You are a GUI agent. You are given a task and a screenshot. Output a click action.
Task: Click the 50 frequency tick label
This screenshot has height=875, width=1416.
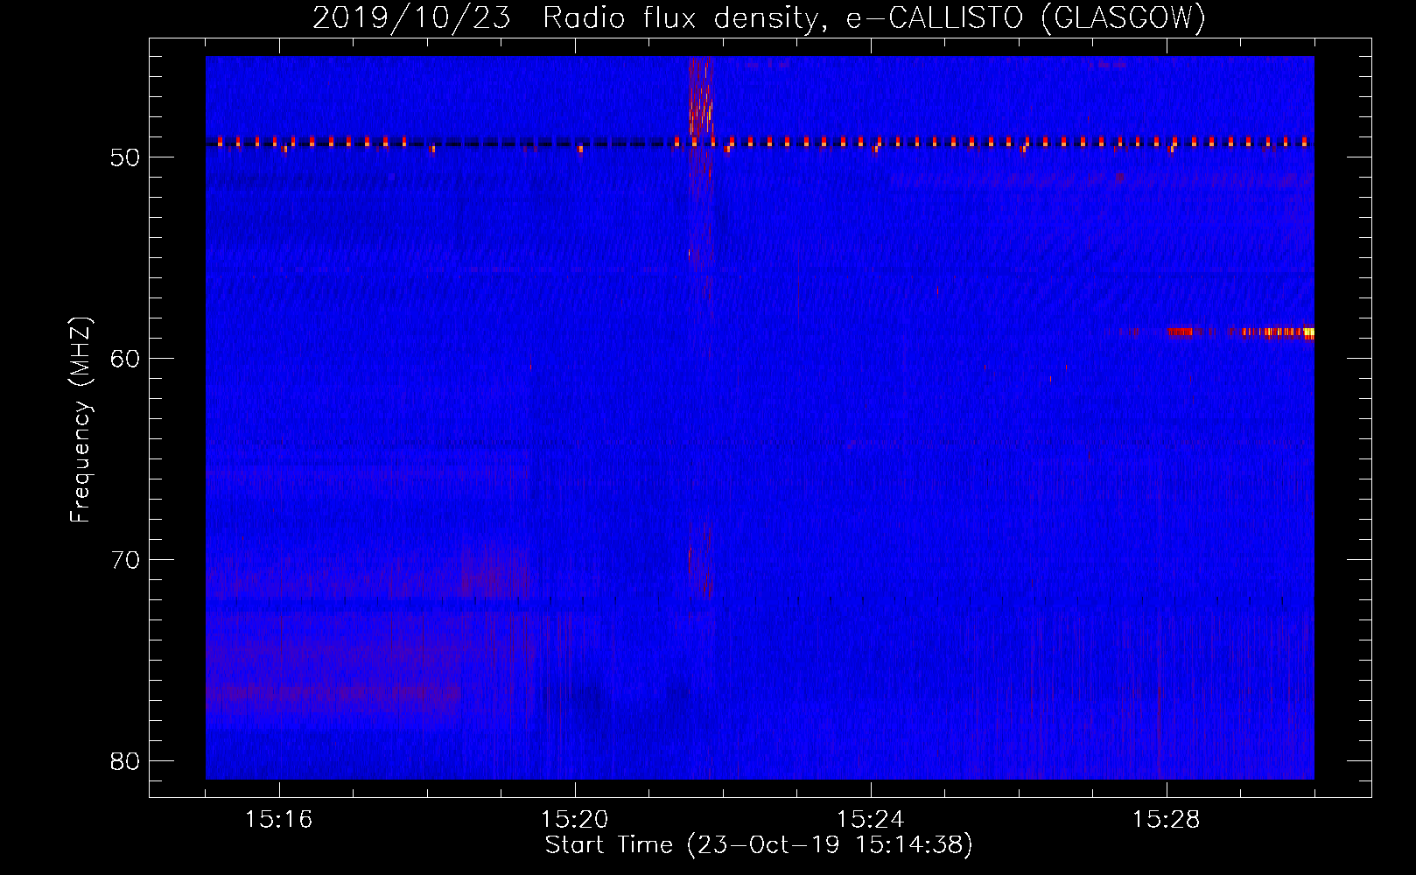[x=126, y=158]
